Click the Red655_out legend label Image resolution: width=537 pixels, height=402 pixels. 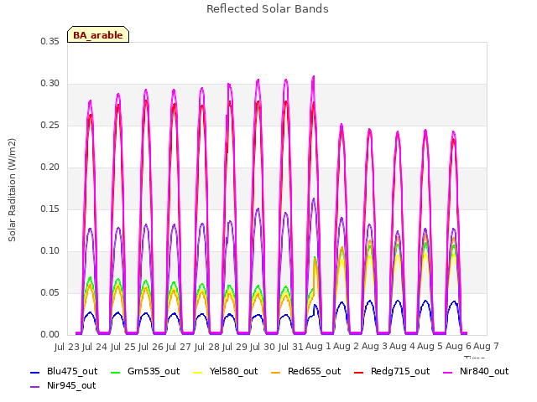coord(314,371)
